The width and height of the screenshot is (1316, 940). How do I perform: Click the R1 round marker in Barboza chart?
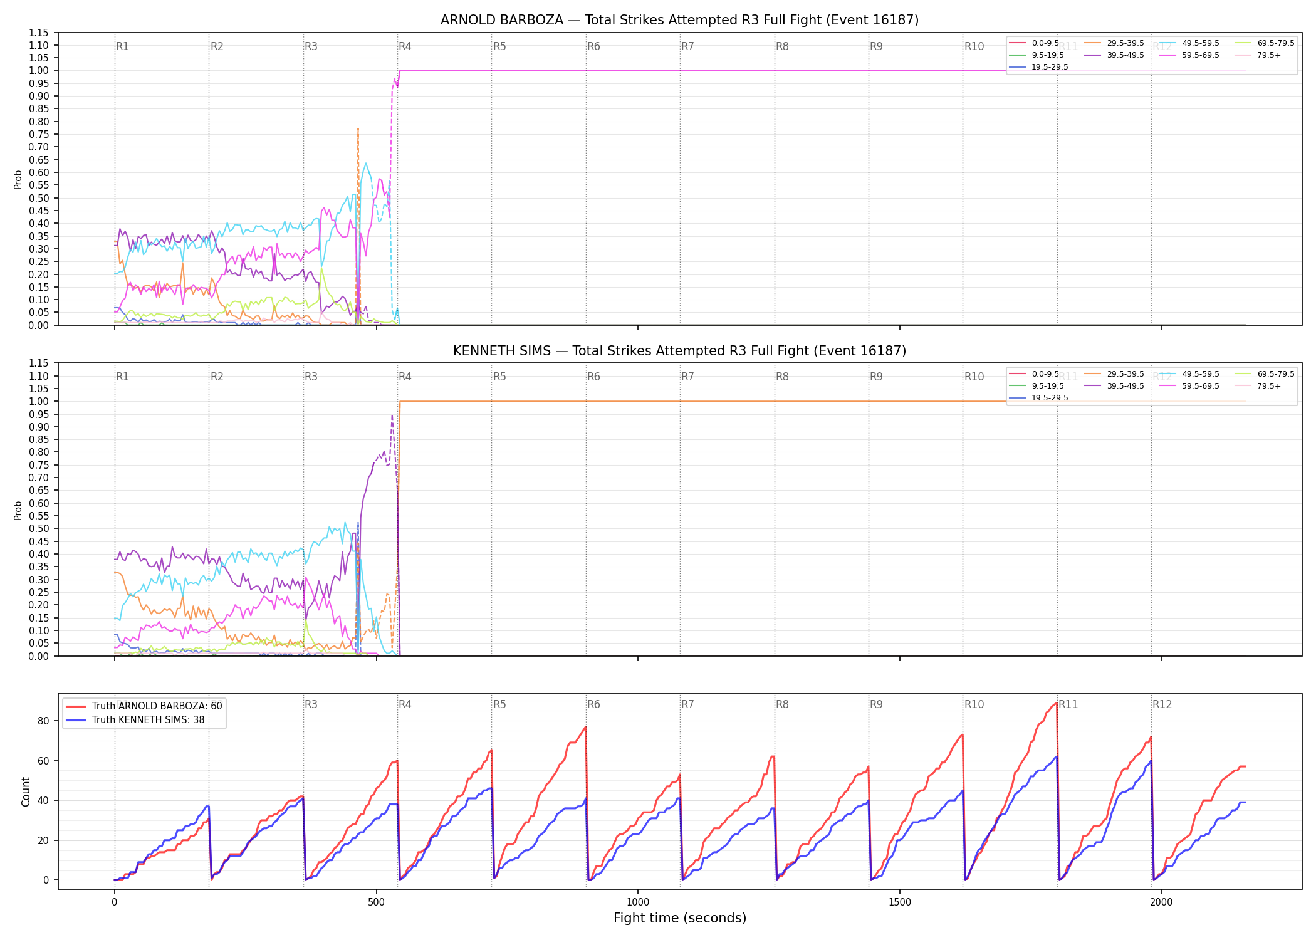(122, 46)
